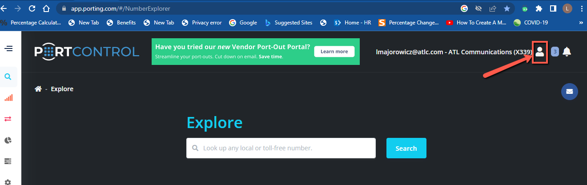Expand the bookmarks overflow chevron

[x=581, y=23]
